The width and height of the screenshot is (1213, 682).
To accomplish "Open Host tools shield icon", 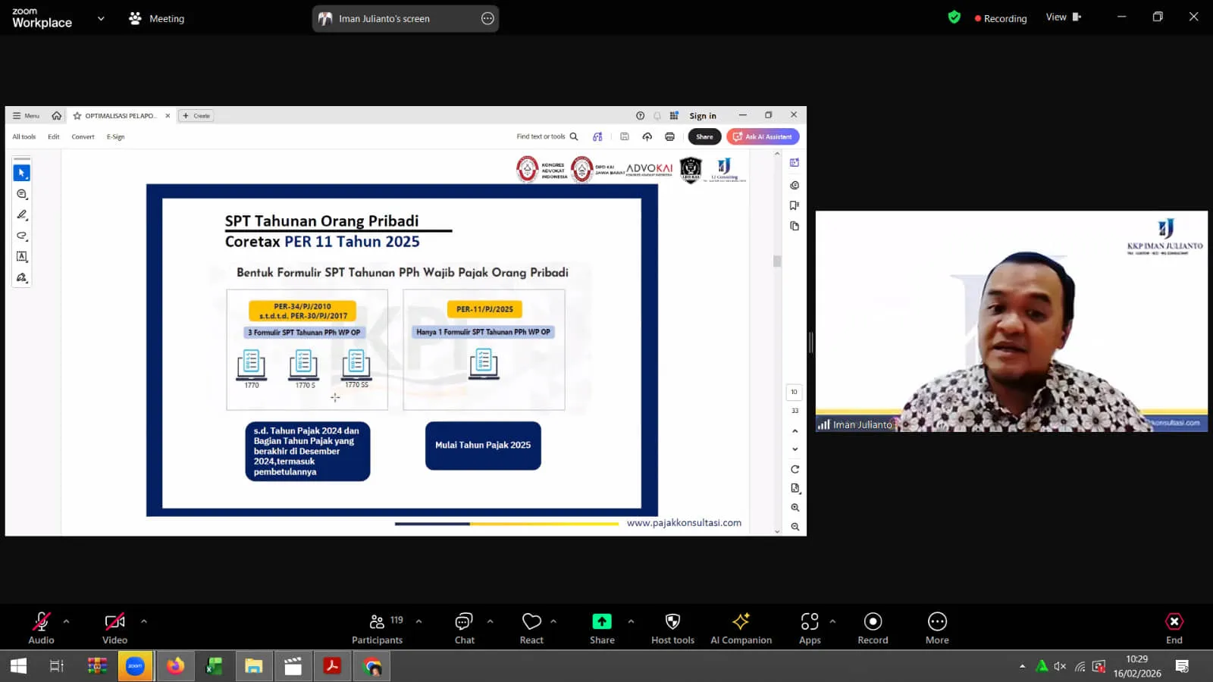I will click(672, 628).
